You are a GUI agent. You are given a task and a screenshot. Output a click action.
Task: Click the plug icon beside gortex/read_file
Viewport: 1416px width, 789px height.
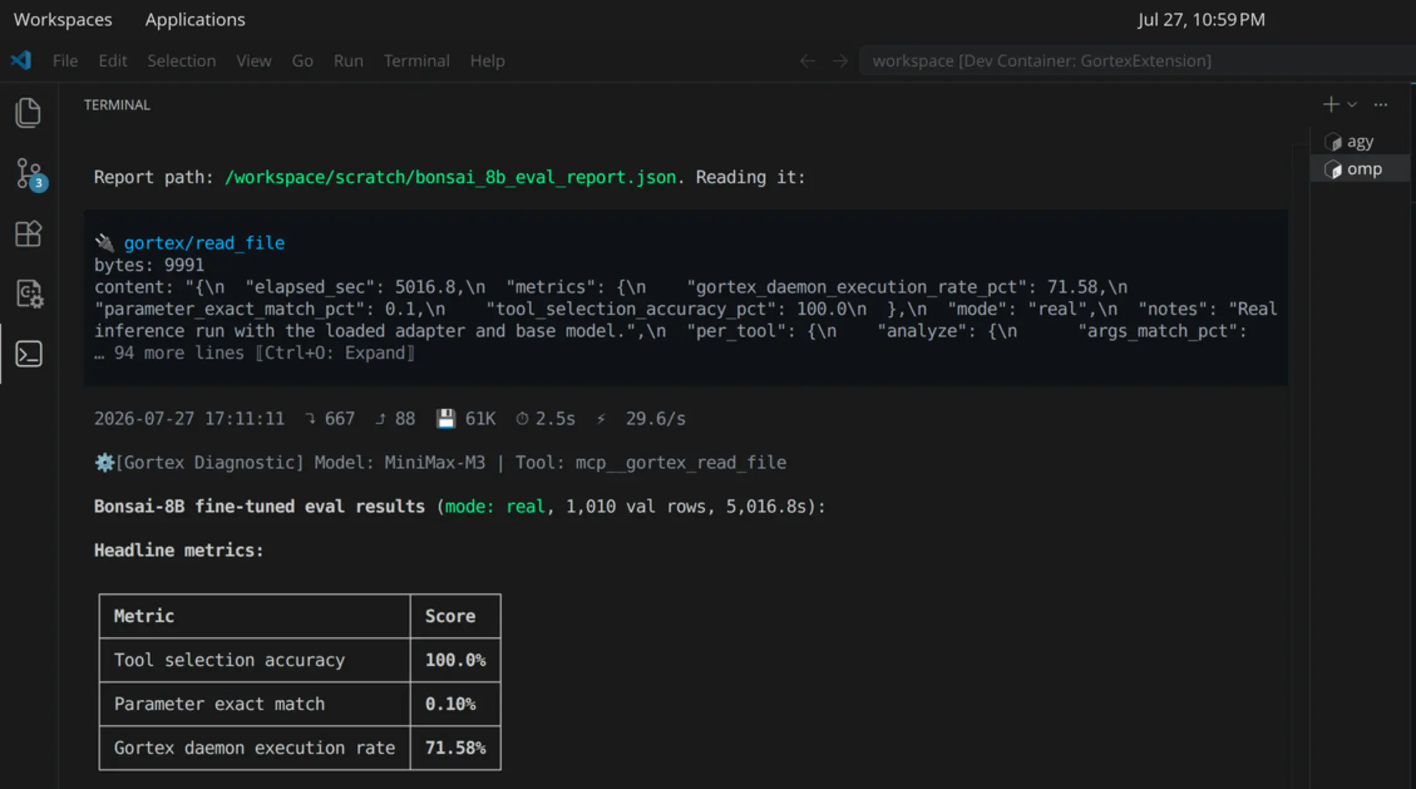[104, 242]
